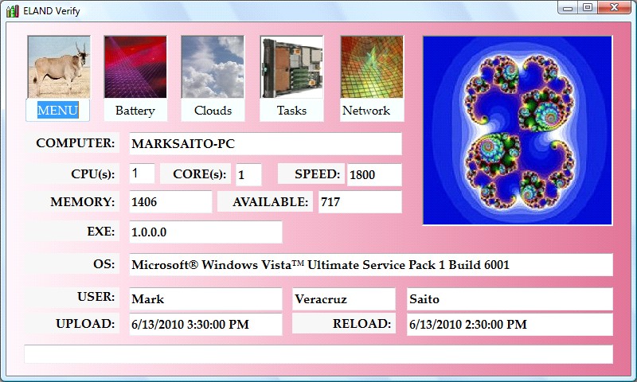This screenshot has width=637, height=382.
Task: Open the Battery icon with purple grid
Action: click(x=135, y=67)
